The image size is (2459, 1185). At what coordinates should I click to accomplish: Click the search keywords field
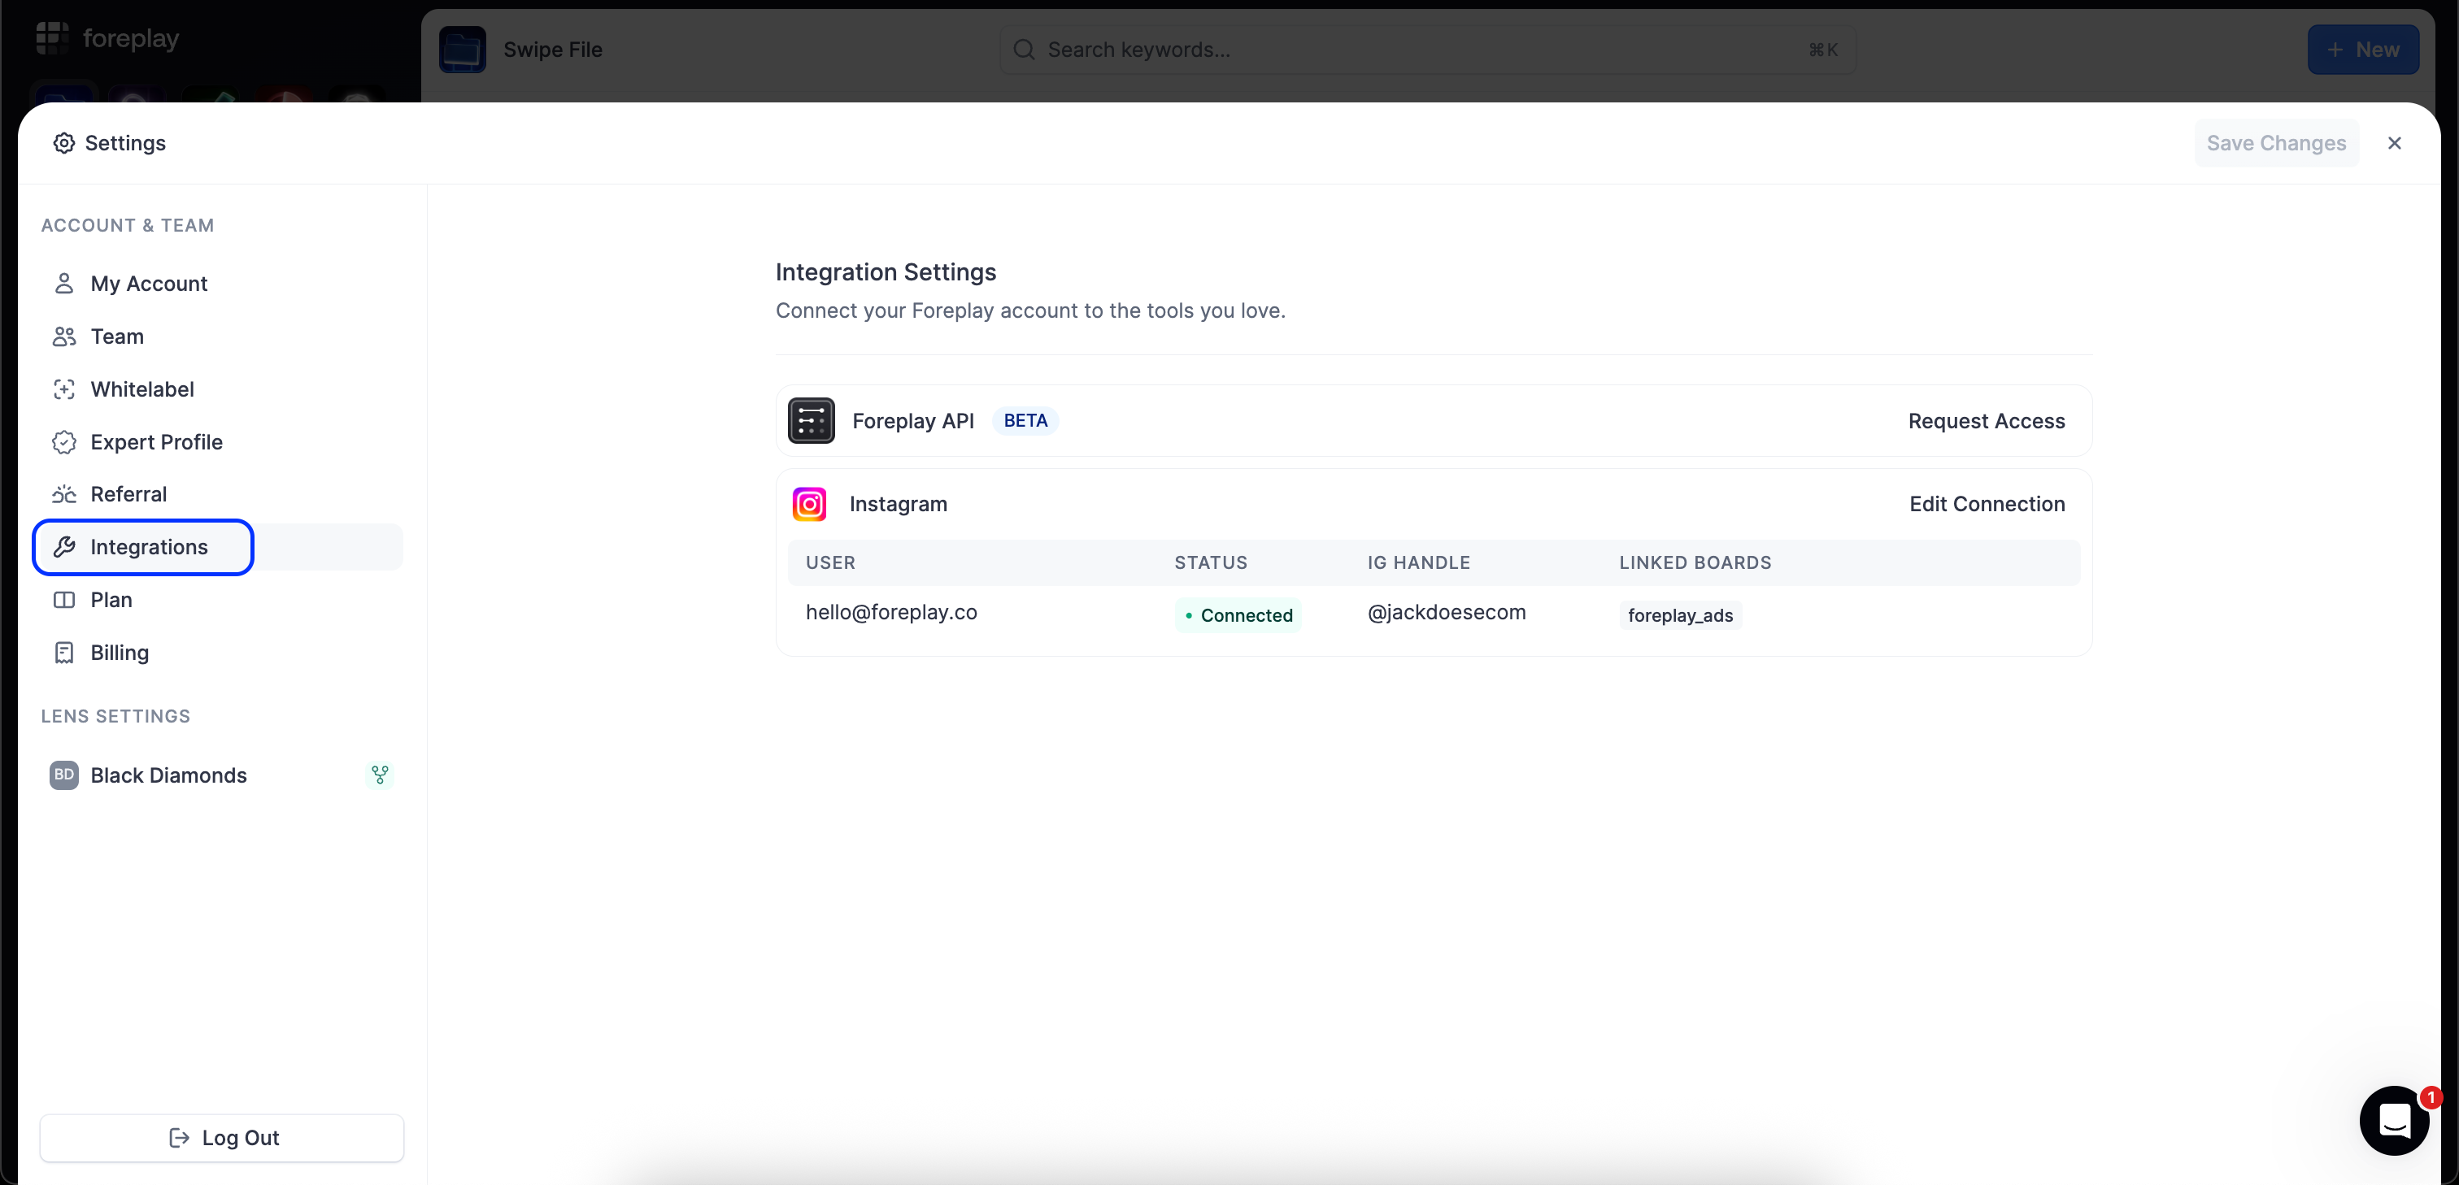[1428, 50]
